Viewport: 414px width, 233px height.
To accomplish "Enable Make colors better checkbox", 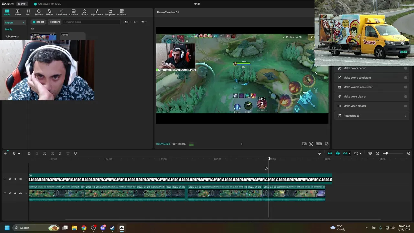I will (406, 68).
